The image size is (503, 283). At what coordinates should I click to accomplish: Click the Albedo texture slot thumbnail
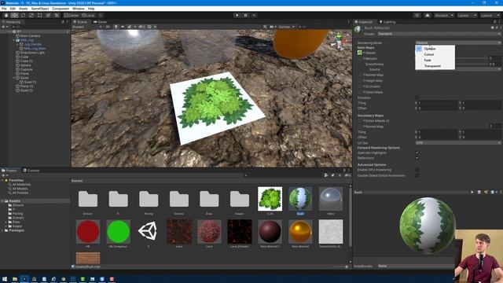[360, 53]
